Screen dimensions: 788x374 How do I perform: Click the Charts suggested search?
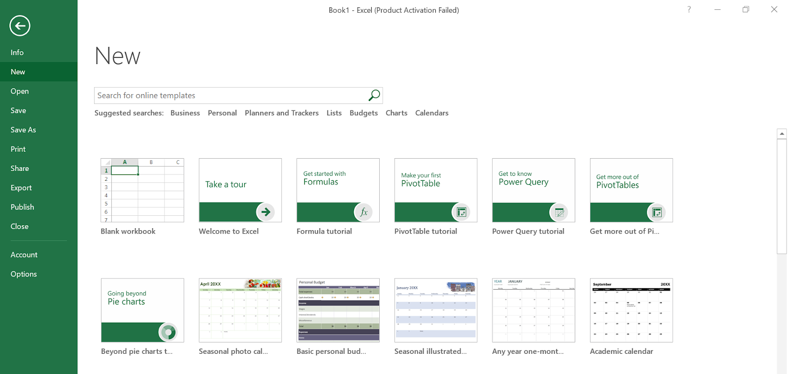pos(396,113)
